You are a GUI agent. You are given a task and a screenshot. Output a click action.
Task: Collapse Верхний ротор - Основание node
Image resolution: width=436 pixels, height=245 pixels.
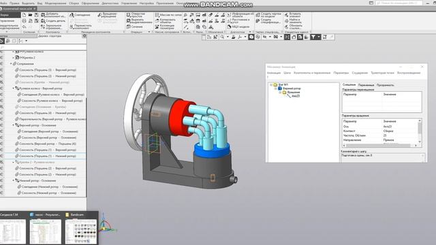13,125
